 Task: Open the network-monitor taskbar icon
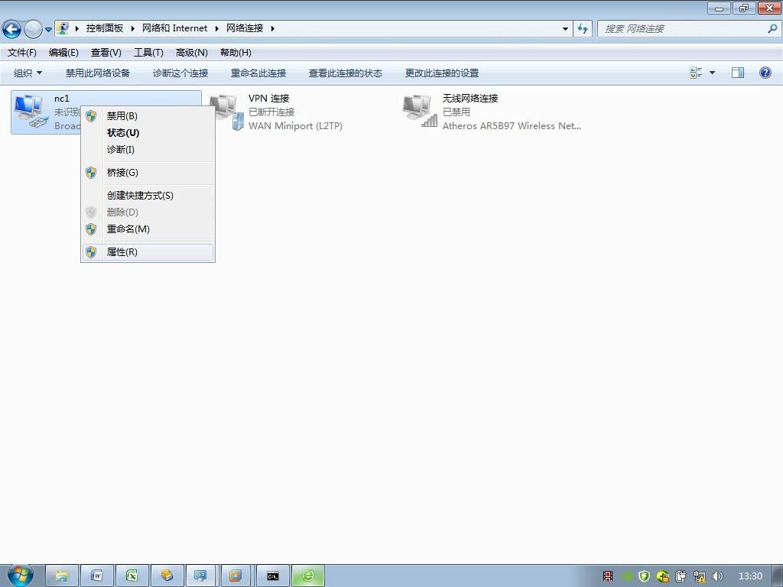201,576
